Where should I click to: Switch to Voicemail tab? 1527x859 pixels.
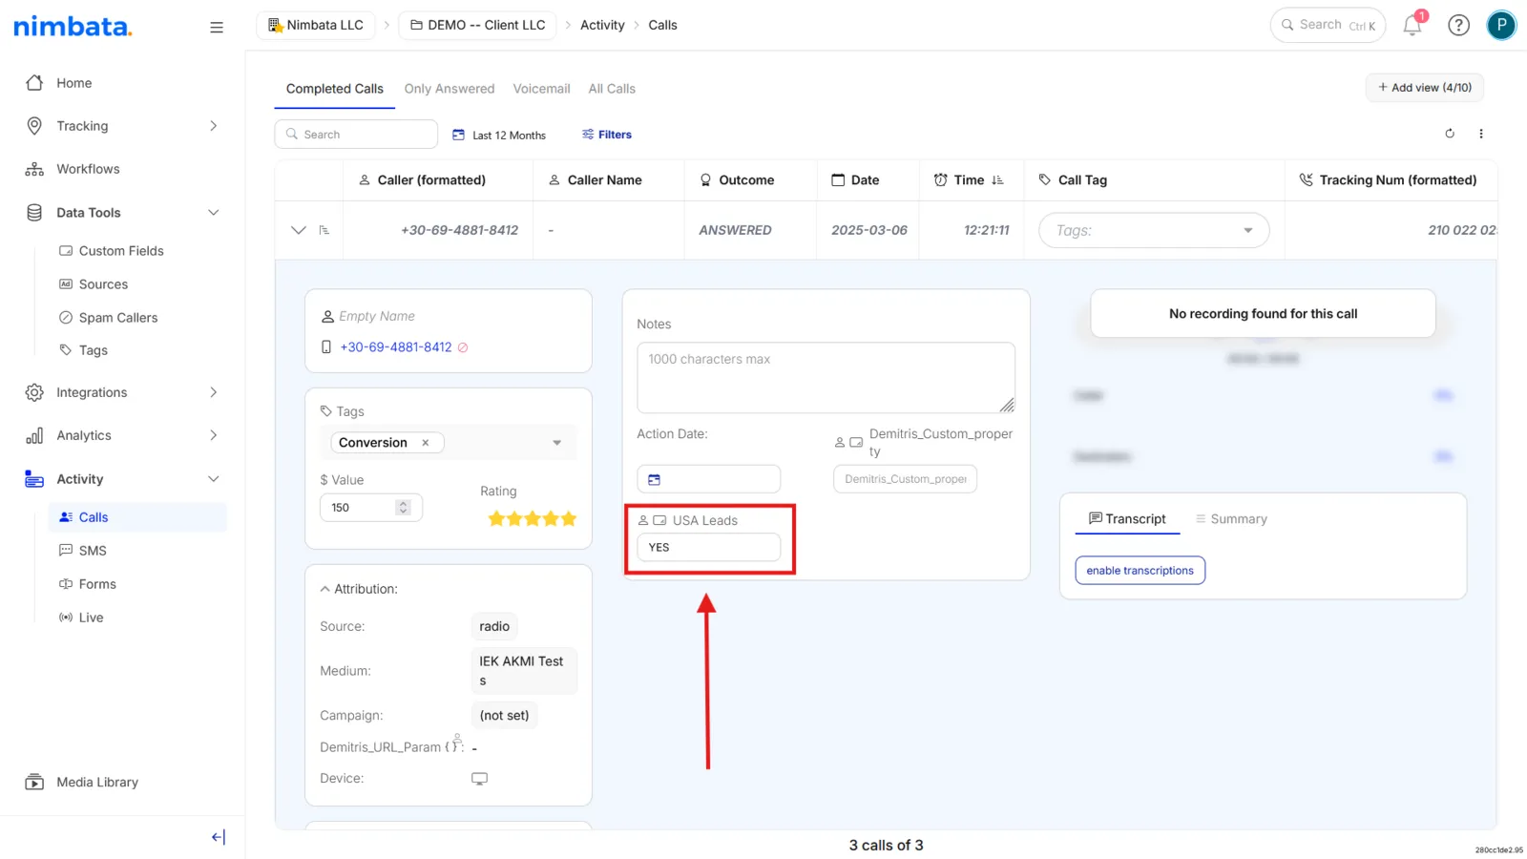pos(541,89)
